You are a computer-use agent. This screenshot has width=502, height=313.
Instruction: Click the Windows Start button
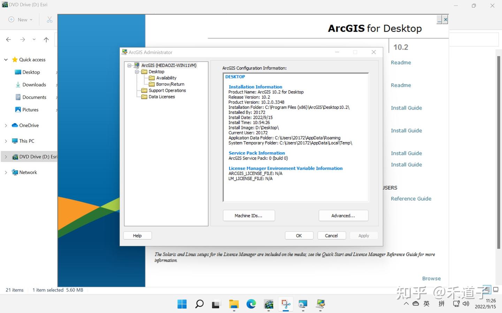coord(182,304)
